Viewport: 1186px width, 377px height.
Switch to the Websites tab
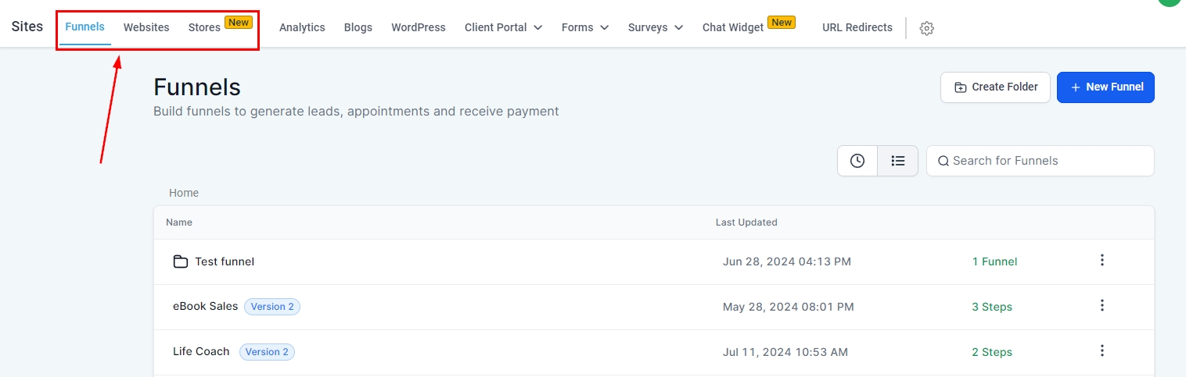146,27
